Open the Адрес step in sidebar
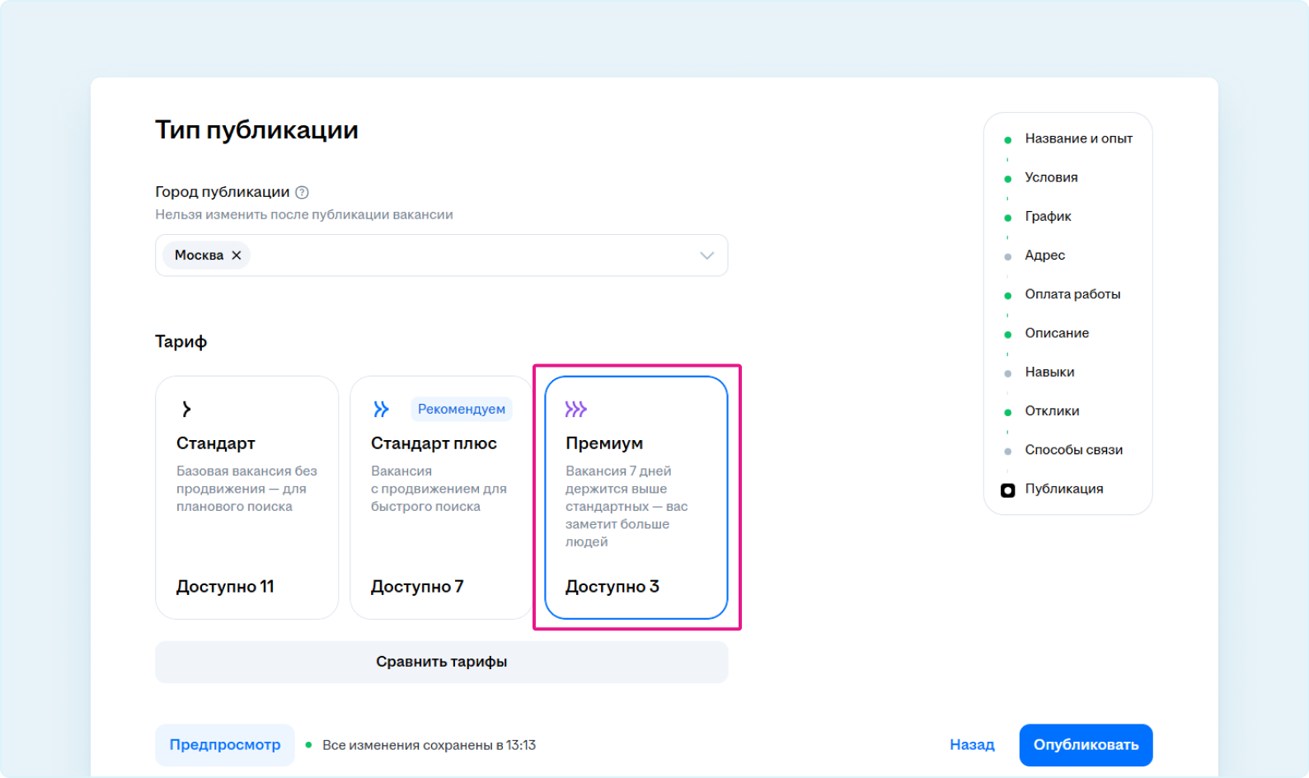Screen dimensions: 1309x778 click(x=1044, y=255)
